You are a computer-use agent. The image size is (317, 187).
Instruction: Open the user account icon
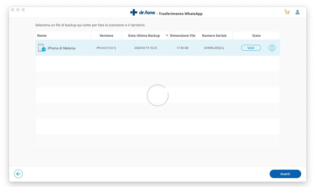coord(298,12)
